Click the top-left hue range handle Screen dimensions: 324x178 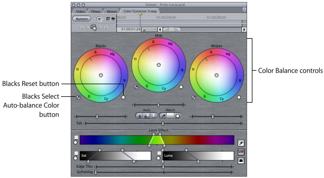153,134
